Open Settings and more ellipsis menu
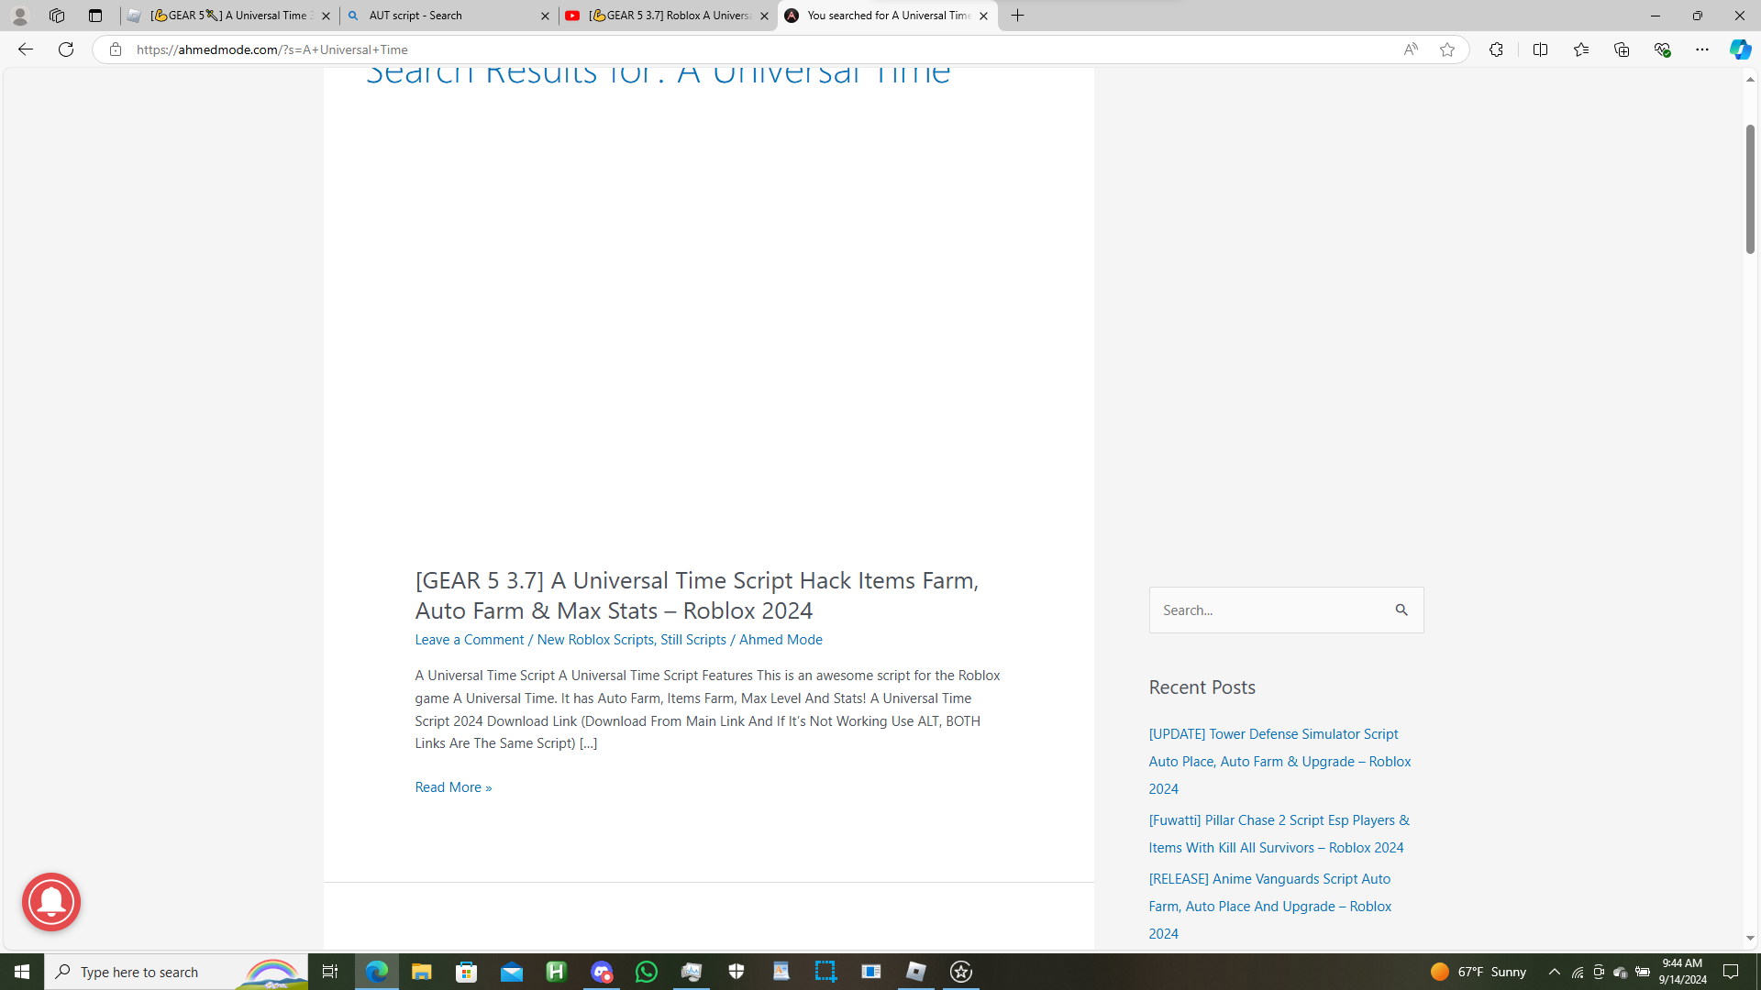The image size is (1761, 990). point(1701,49)
